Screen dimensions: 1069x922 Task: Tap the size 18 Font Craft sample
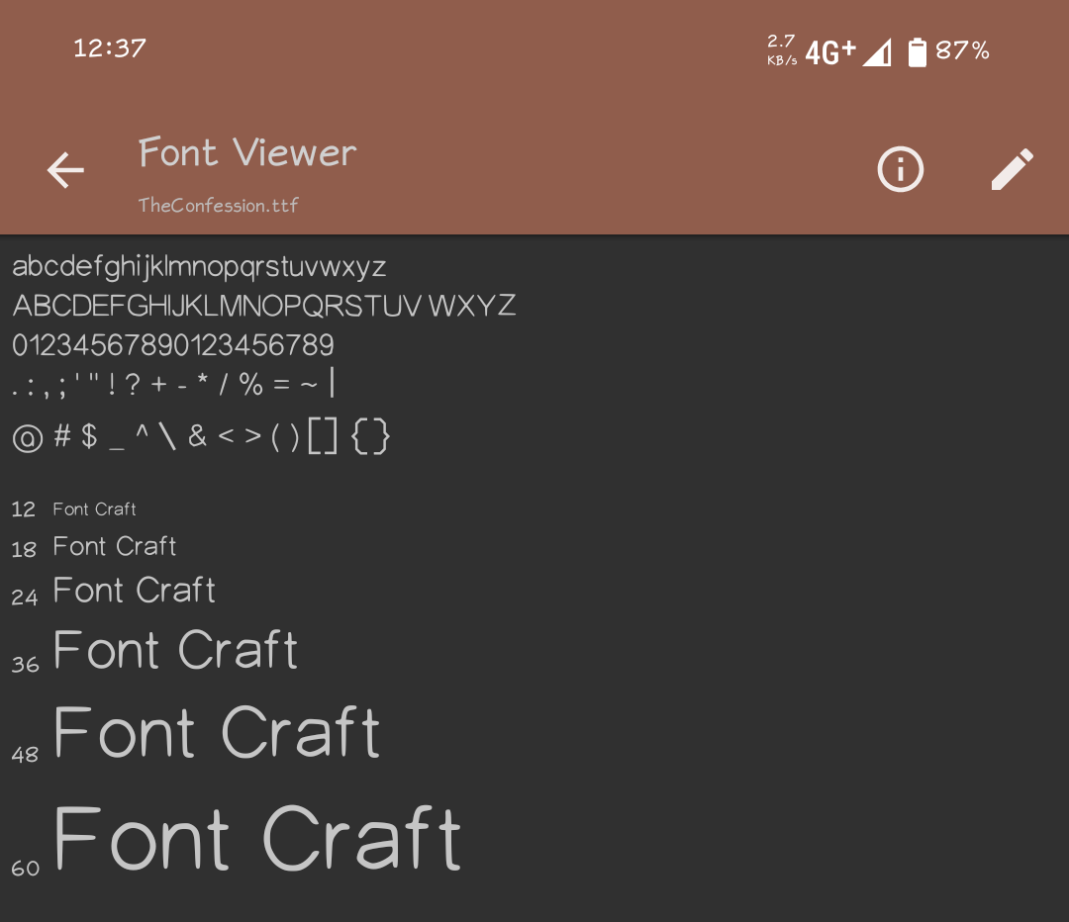pyautogui.click(x=115, y=546)
